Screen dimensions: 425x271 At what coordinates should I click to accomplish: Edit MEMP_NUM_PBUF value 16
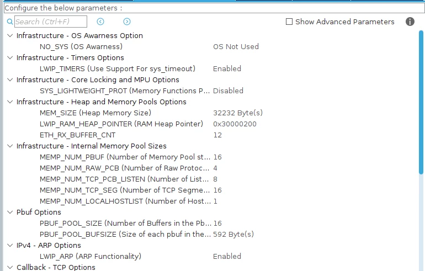(x=217, y=157)
